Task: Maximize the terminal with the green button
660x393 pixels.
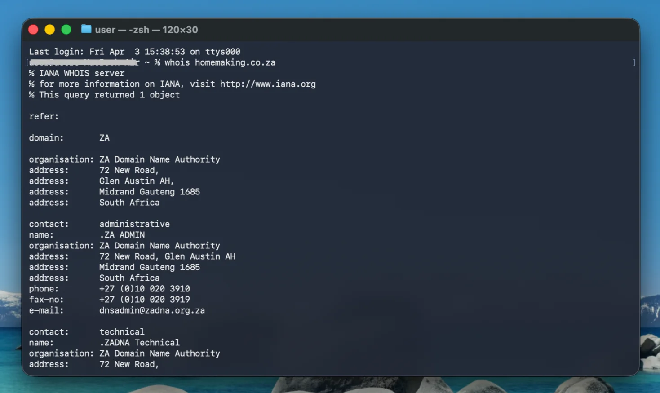Action: click(x=66, y=30)
